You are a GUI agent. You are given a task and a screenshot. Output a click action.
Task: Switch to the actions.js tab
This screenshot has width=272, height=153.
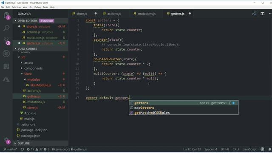114,14
